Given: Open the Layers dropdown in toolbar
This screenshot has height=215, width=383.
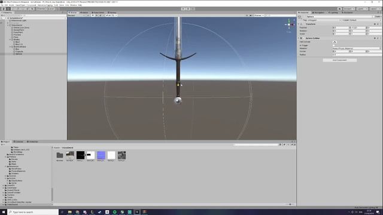Looking at the screenshot, I should pyautogui.click(x=361, y=9).
